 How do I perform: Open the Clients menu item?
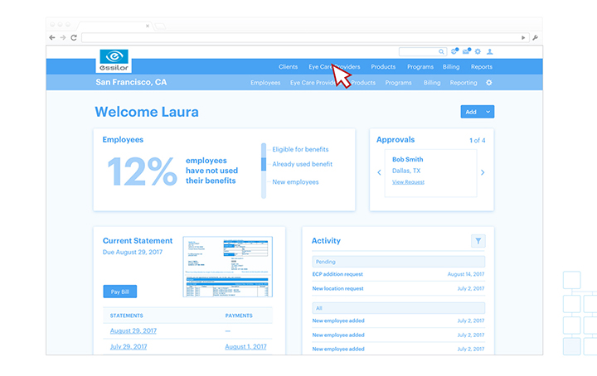tap(288, 67)
